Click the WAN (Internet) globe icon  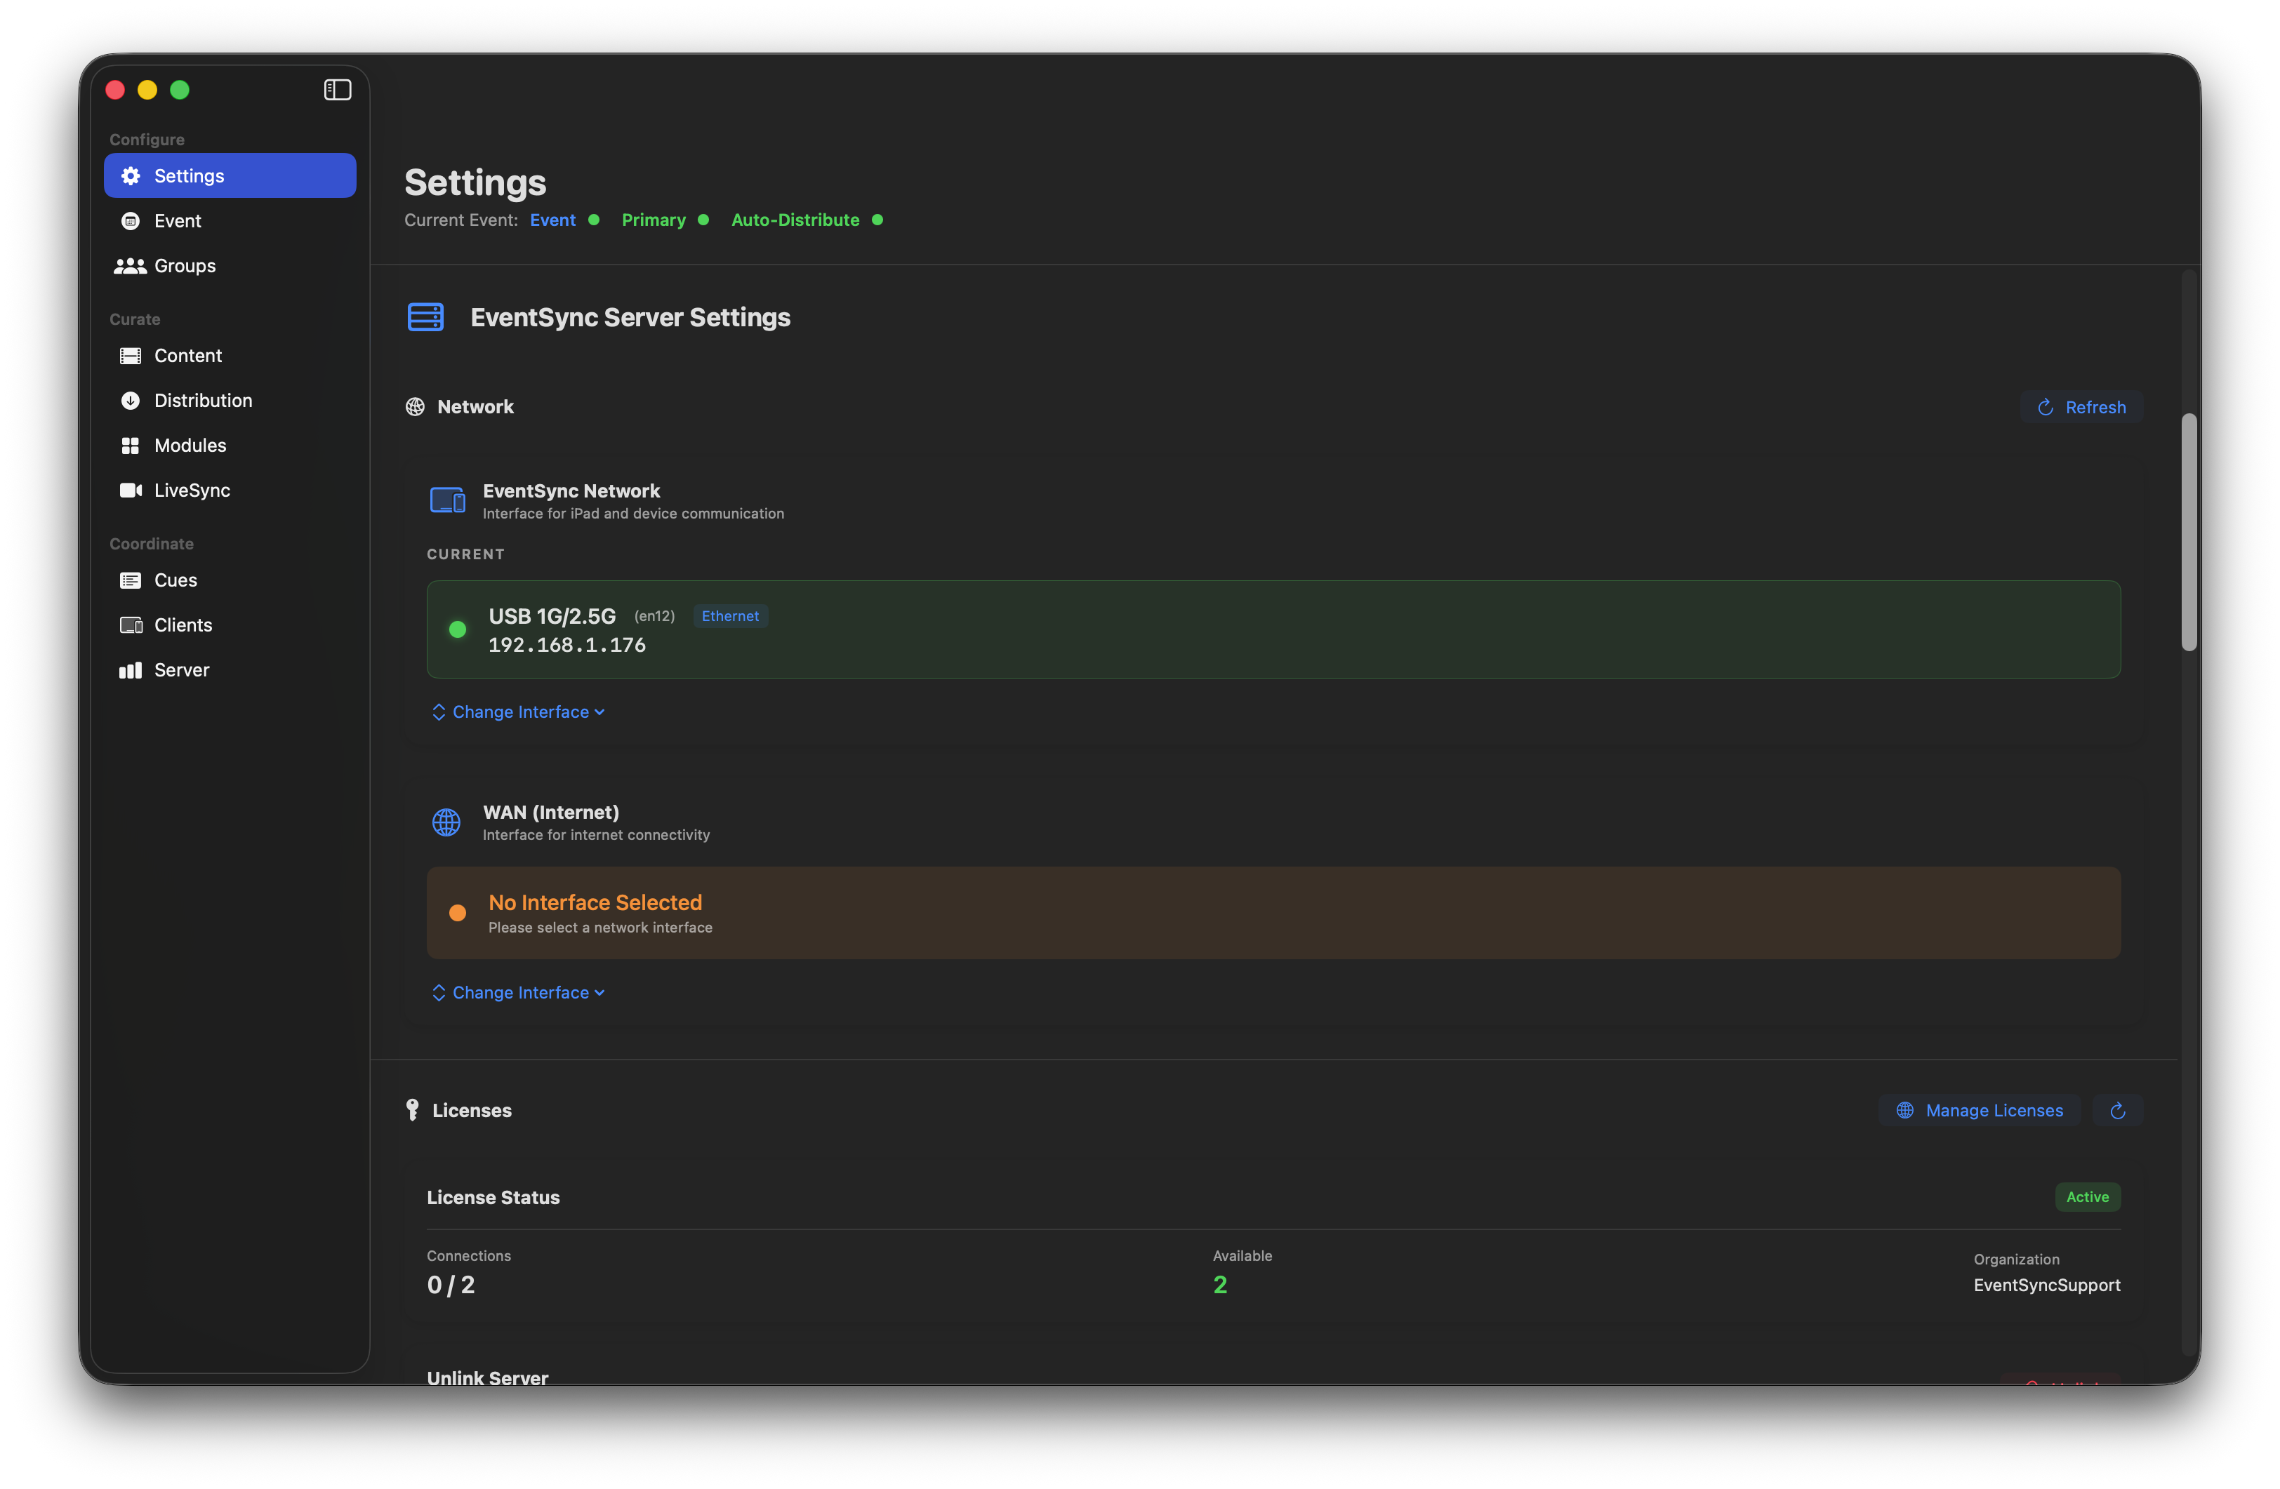pyautogui.click(x=446, y=822)
